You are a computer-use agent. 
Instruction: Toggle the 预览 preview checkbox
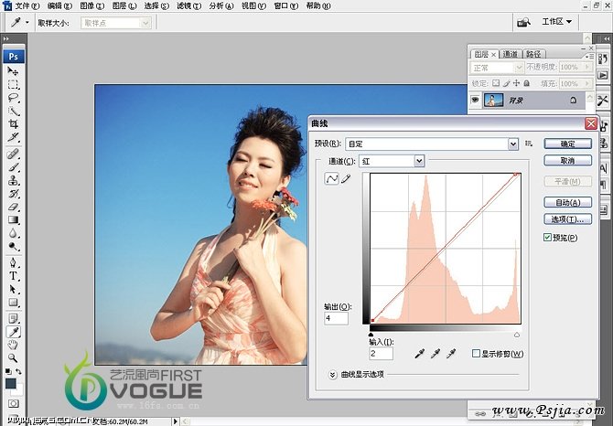[547, 238]
